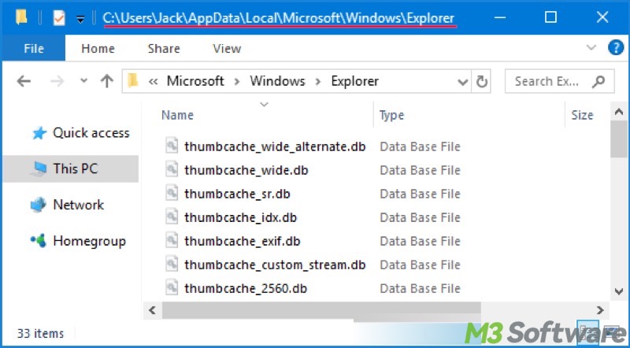Show hidden path segments via double chevron
Screen dimensions: 630x348
153,82
